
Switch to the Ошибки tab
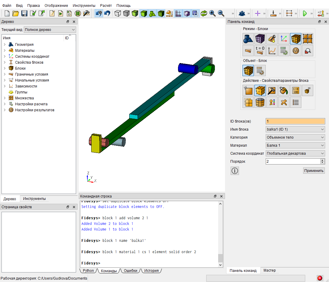point(130,271)
